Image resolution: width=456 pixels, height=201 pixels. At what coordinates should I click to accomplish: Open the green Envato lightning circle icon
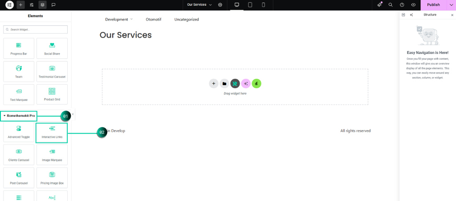click(256, 83)
